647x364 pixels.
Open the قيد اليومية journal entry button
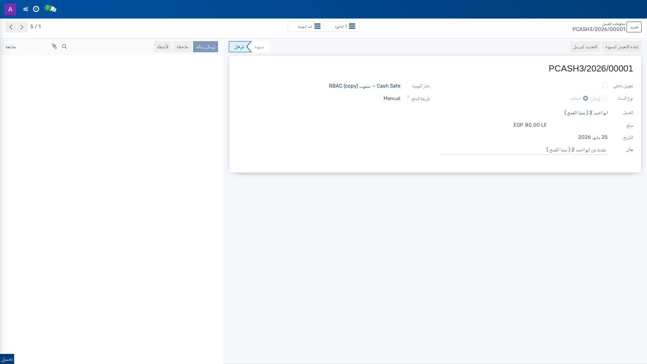coord(306,27)
